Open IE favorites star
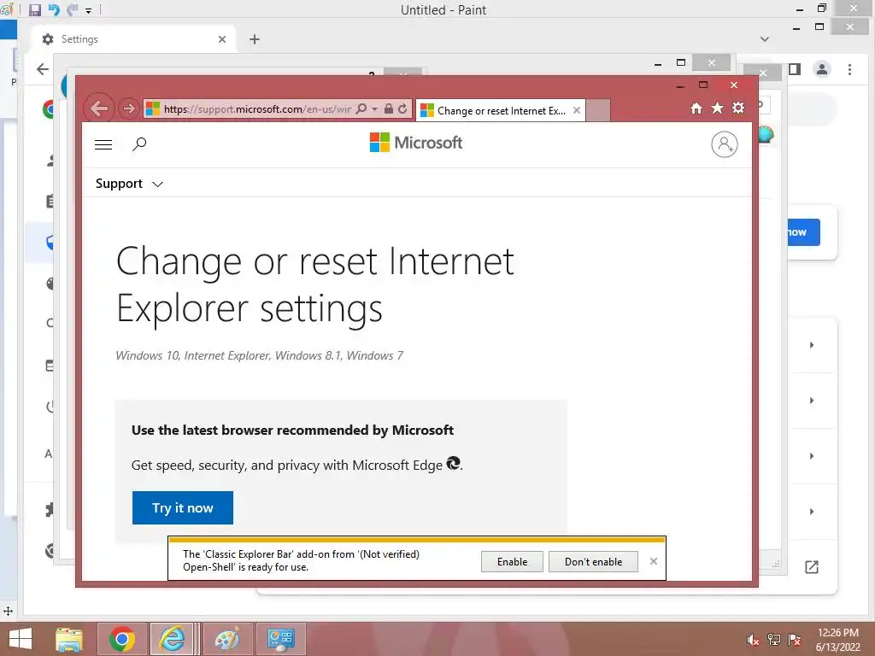Image resolution: width=875 pixels, height=656 pixels. (717, 108)
